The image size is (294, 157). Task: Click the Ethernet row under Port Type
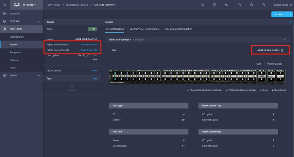[148, 120]
